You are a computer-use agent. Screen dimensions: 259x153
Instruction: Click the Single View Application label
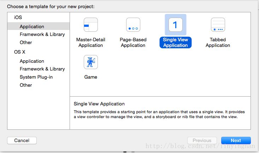coord(175,42)
